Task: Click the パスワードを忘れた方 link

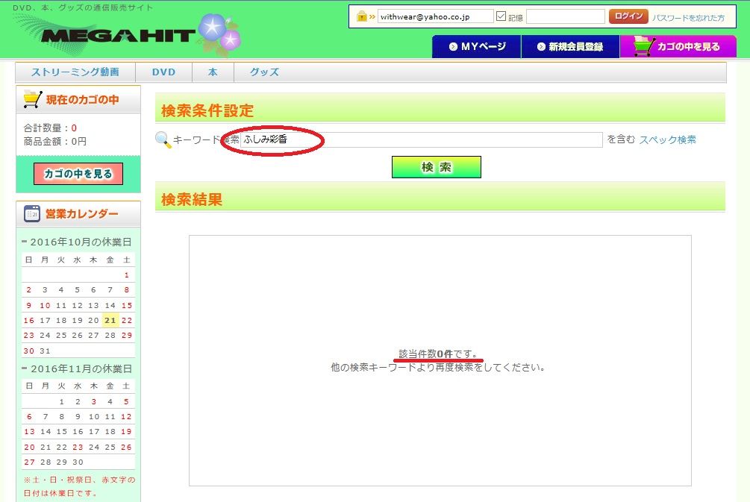Action: [x=688, y=18]
